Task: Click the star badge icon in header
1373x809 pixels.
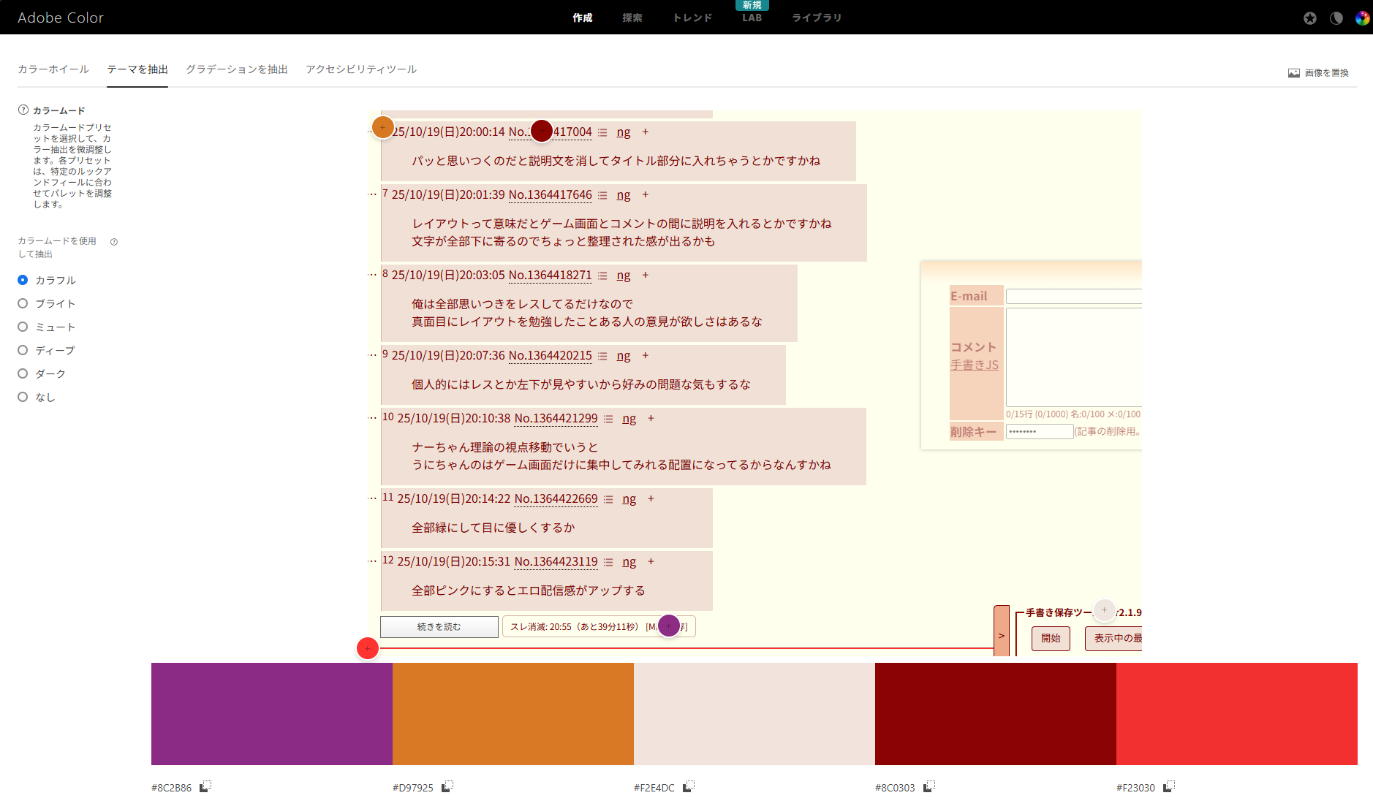Action: (x=1310, y=18)
